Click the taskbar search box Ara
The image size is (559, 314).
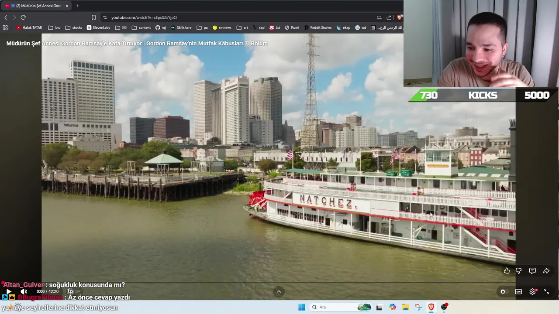click(342, 307)
